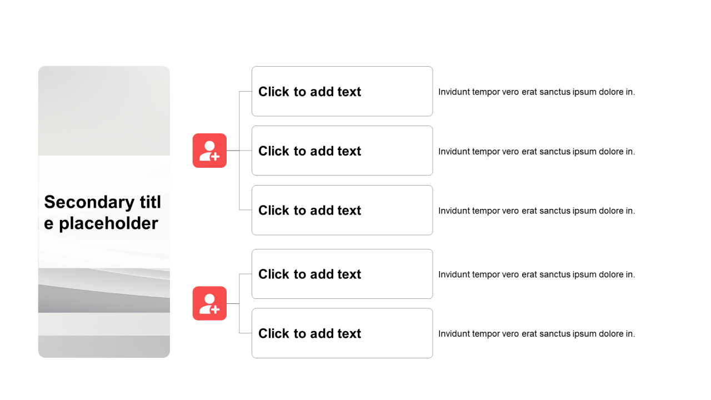The height and width of the screenshot is (400, 711).
Task: Select the fifth 'Click to add text' box
Action: pos(342,333)
